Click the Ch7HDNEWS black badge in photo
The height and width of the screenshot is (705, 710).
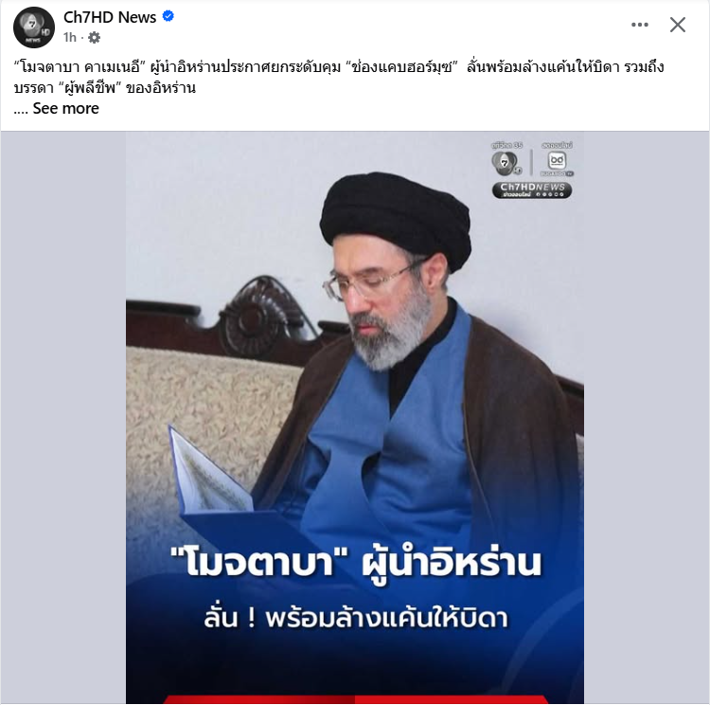click(x=532, y=190)
